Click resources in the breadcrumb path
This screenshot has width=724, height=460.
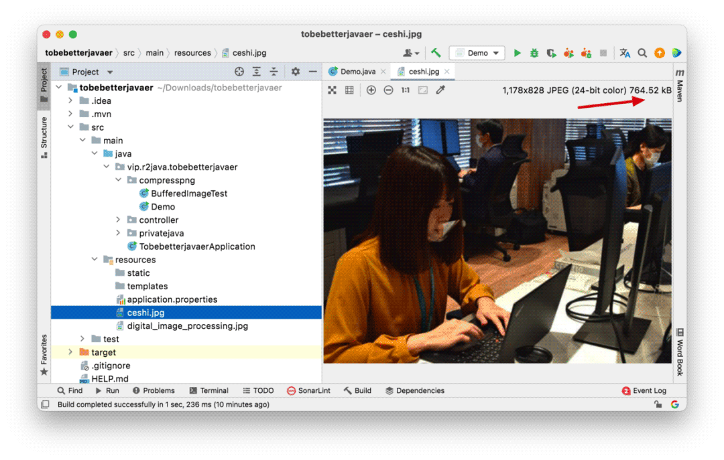[x=192, y=53]
